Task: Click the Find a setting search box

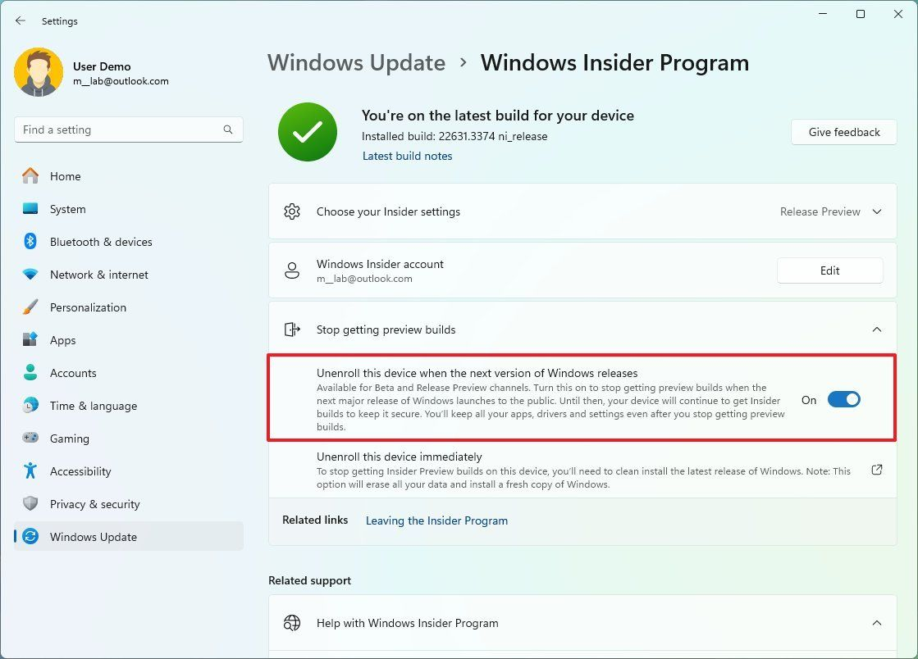Action: click(x=128, y=130)
